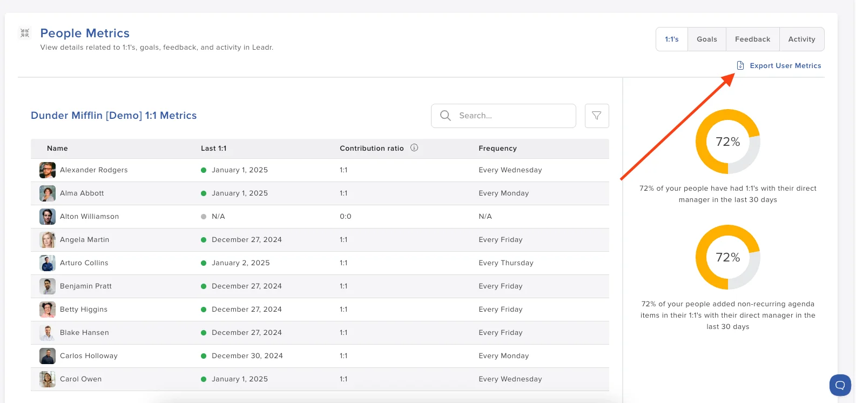Open Angela Martin name
This screenshot has height=403, width=856.
(85, 240)
